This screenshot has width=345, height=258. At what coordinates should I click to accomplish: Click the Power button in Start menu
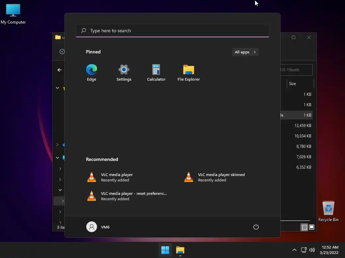pyautogui.click(x=256, y=227)
